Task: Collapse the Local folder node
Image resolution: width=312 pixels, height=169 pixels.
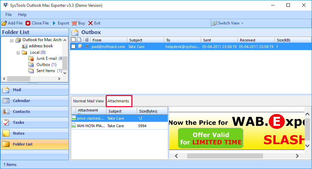Action: [18, 53]
